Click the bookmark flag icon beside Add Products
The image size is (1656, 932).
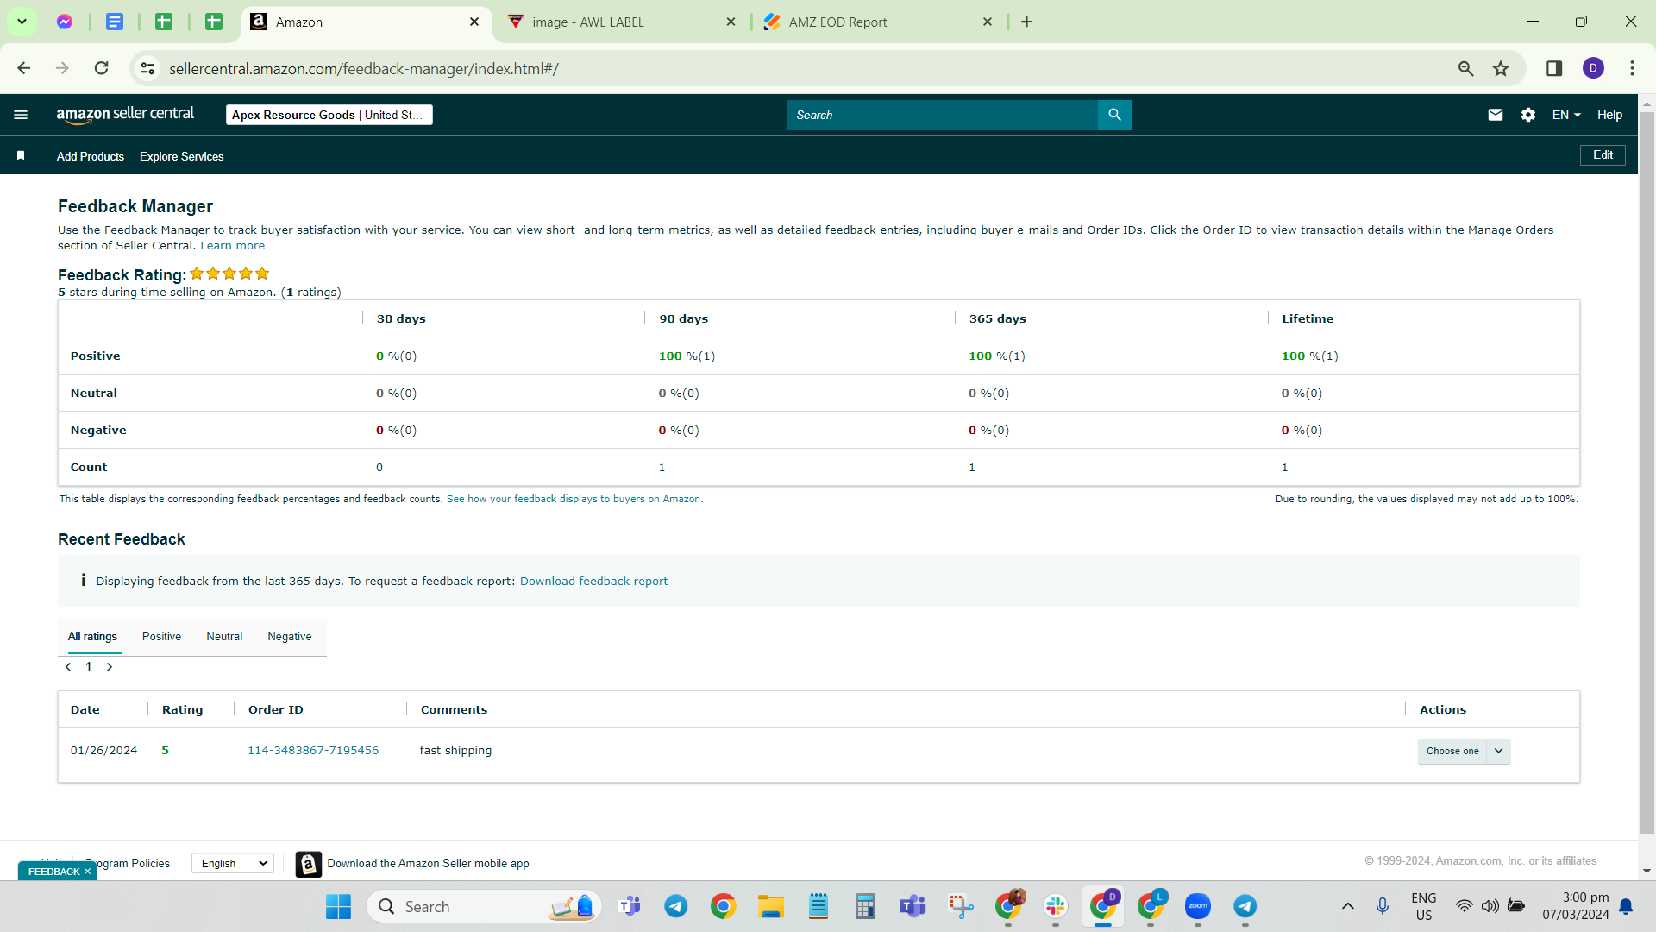(x=21, y=156)
